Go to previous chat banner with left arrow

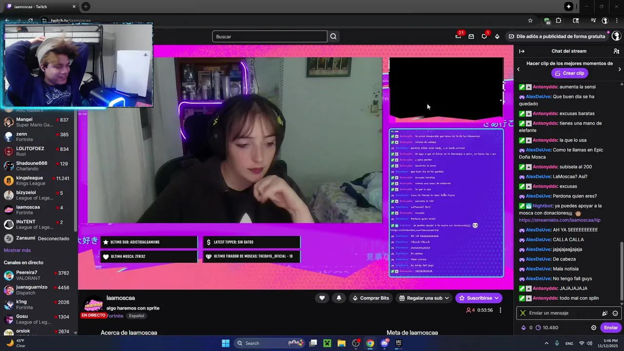coord(518,69)
